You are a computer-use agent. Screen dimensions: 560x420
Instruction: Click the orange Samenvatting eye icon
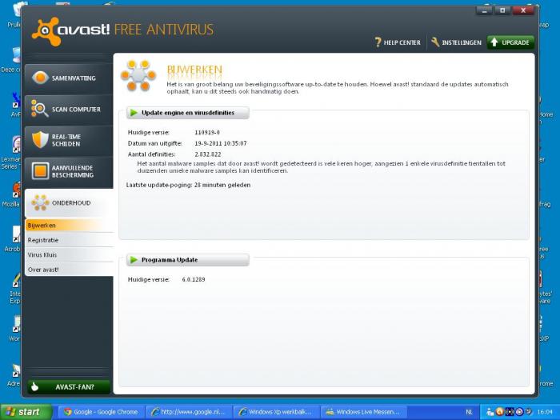click(x=40, y=78)
